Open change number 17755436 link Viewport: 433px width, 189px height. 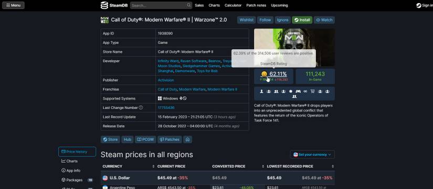click(x=166, y=108)
